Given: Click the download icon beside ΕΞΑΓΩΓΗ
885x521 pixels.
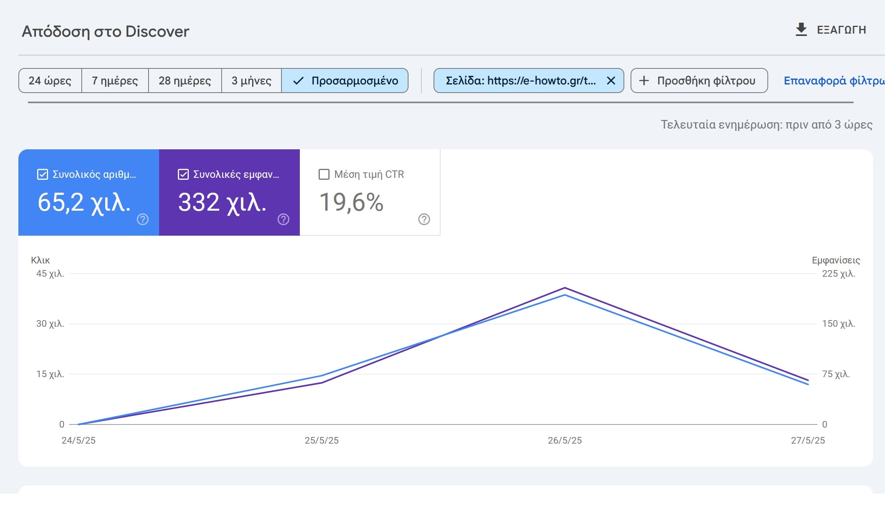Looking at the screenshot, I should tap(801, 30).
